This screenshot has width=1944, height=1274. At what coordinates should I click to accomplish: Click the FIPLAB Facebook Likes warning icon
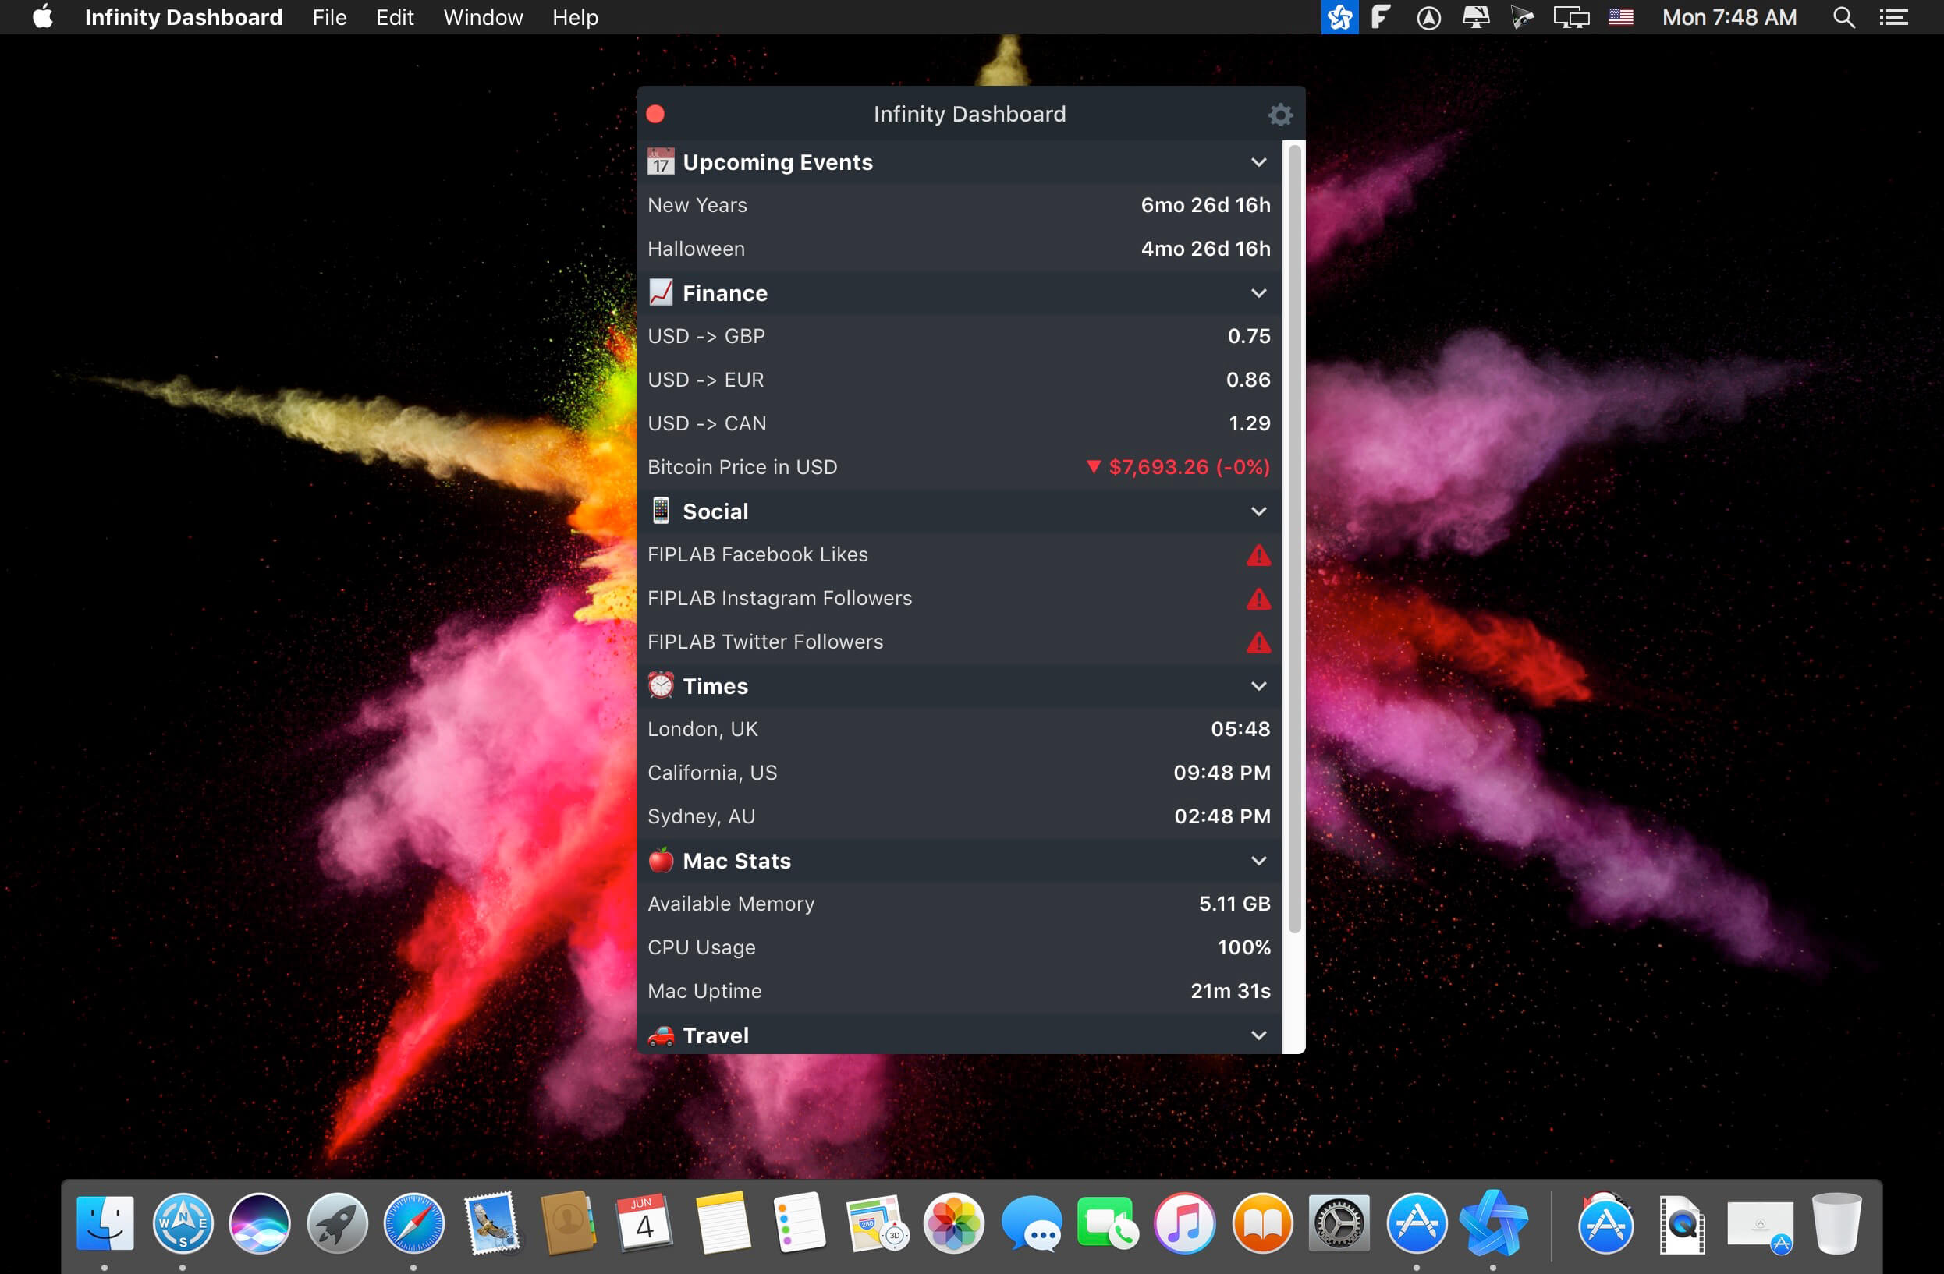1258,554
